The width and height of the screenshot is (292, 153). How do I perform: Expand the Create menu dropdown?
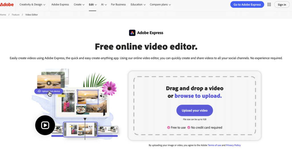click(x=79, y=5)
